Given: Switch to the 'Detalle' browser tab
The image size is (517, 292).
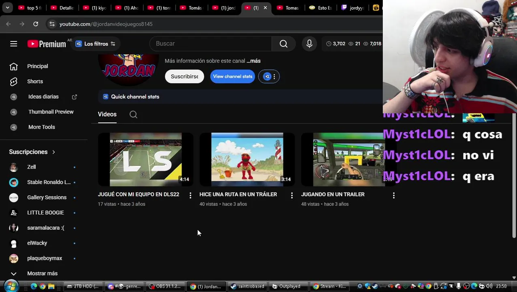Looking at the screenshot, I should coord(62,8).
